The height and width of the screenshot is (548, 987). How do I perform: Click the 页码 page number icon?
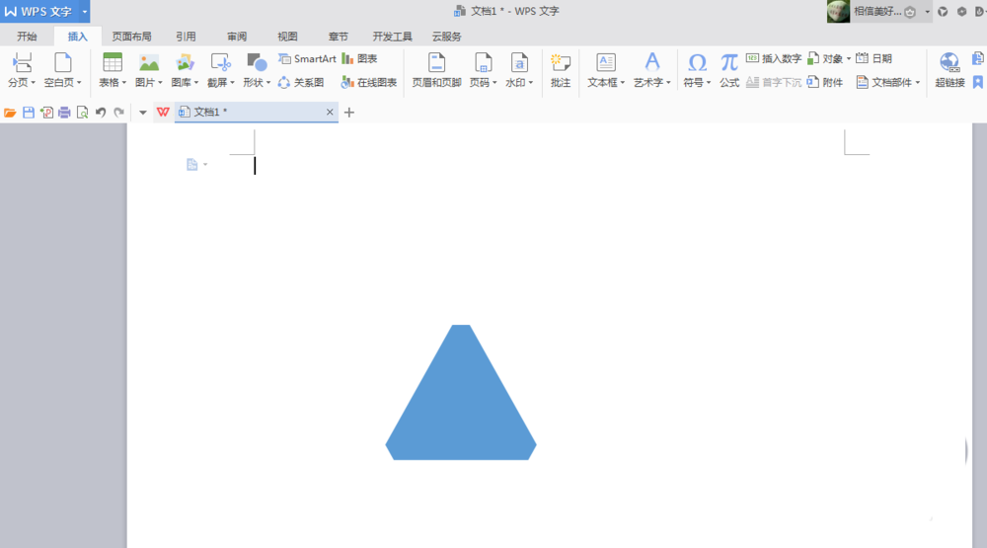[x=483, y=63]
